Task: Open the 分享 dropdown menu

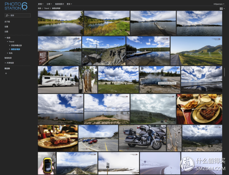Action: (x=49, y=4)
